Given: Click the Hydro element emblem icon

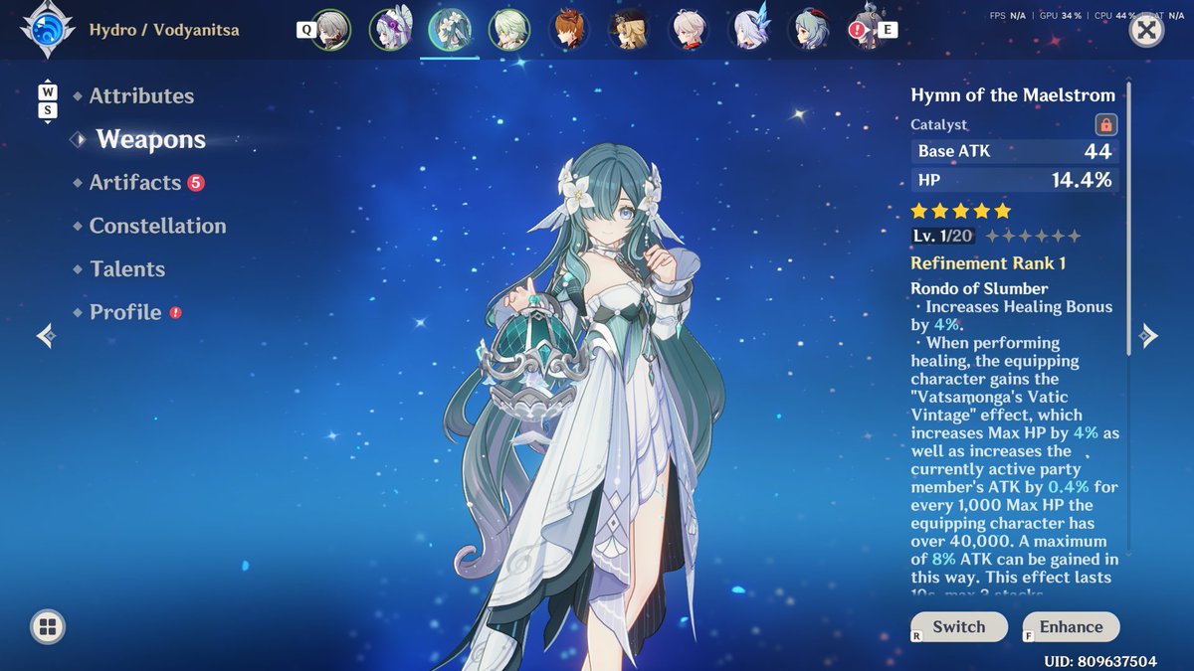Looking at the screenshot, I should (x=47, y=30).
